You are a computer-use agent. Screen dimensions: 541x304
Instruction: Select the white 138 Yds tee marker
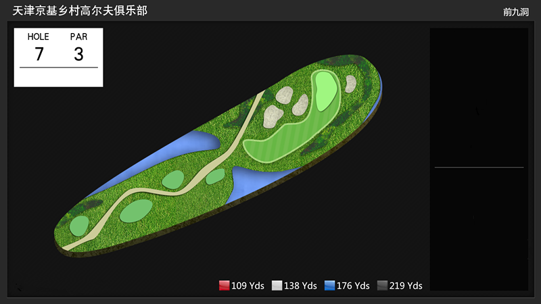277,285
